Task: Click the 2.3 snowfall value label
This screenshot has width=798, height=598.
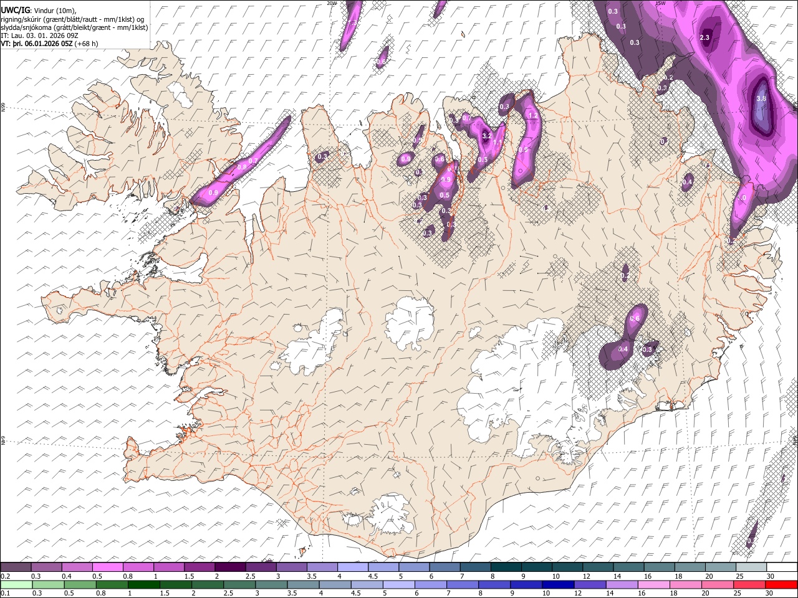Action: click(705, 38)
